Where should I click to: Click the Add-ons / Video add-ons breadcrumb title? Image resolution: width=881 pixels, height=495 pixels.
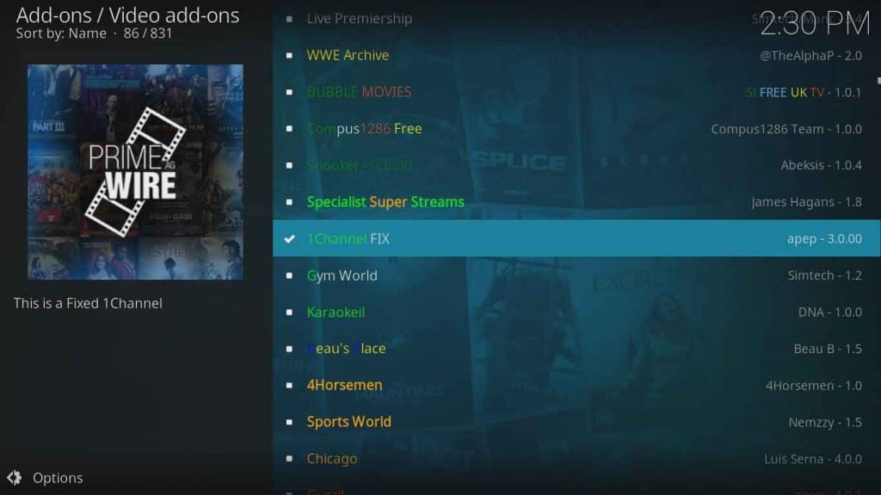127,15
